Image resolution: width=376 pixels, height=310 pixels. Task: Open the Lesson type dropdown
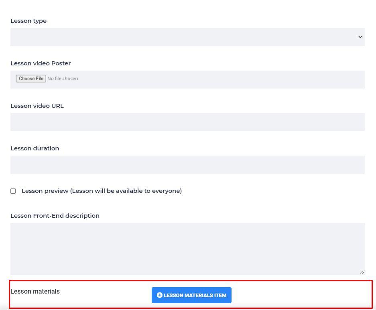pyautogui.click(x=187, y=37)
